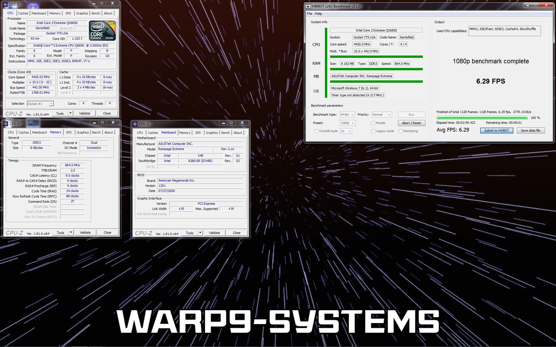
Task: Click Validate in CPU window
Action: tap(85, 113)
